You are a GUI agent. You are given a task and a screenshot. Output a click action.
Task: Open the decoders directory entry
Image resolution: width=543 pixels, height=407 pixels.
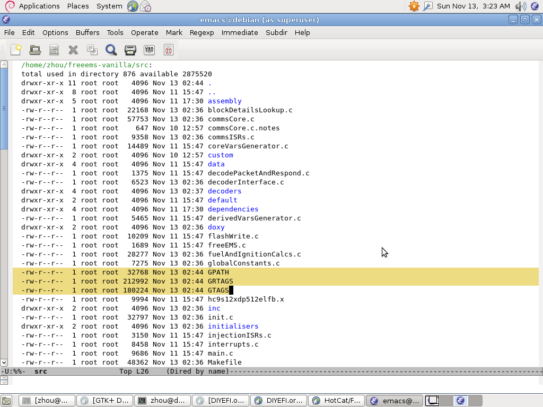(x=224, y=191)
